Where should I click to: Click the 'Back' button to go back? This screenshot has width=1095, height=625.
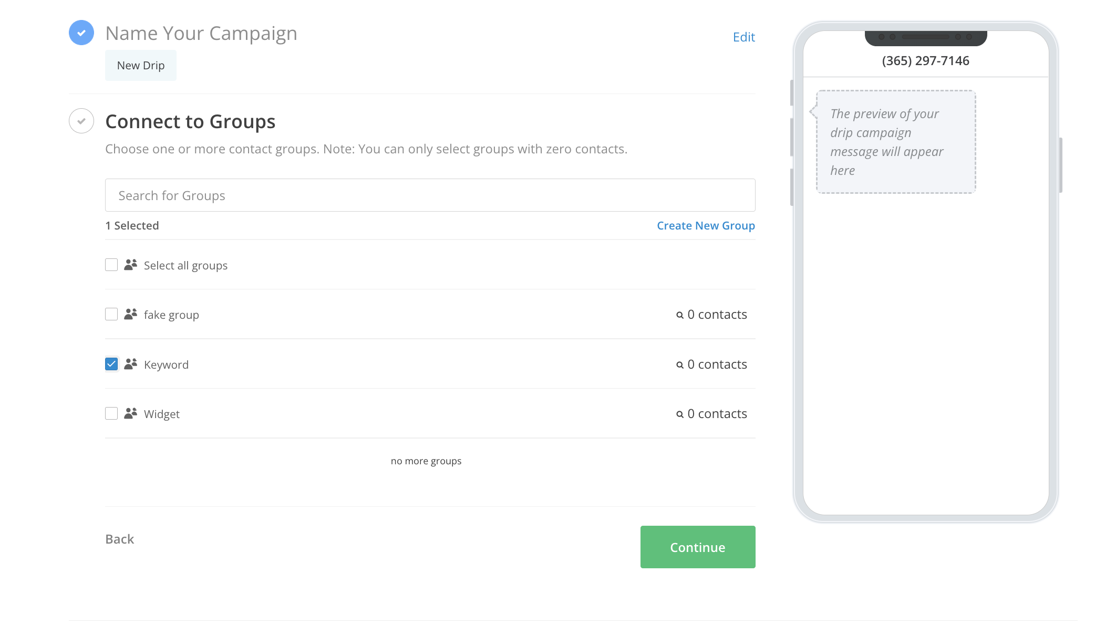(120, 538)
